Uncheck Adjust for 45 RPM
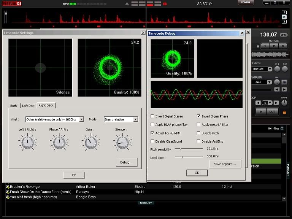292x219 pixels. pyautogui.click(x=152, y=133)
